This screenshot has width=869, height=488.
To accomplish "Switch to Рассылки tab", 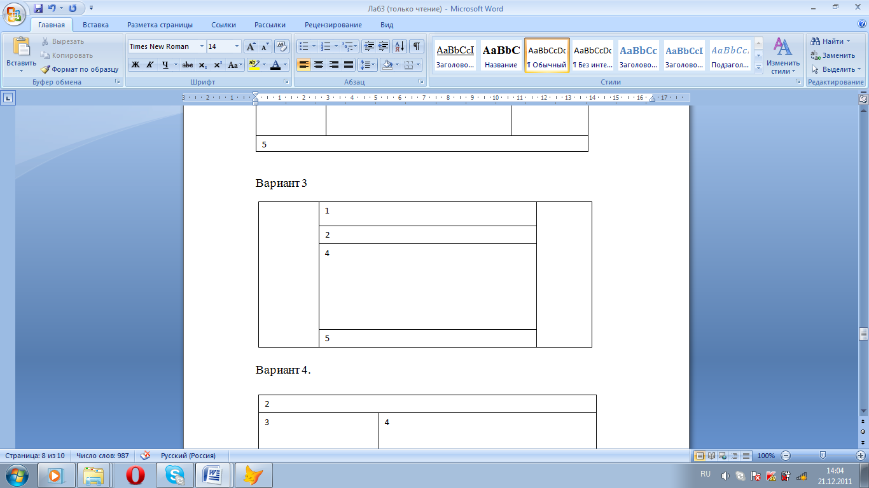I will (x=270, y=25).
